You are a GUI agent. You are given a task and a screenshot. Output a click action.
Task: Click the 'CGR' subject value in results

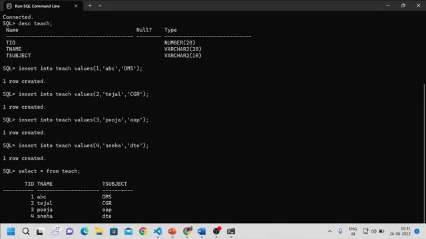coord(106,203)
